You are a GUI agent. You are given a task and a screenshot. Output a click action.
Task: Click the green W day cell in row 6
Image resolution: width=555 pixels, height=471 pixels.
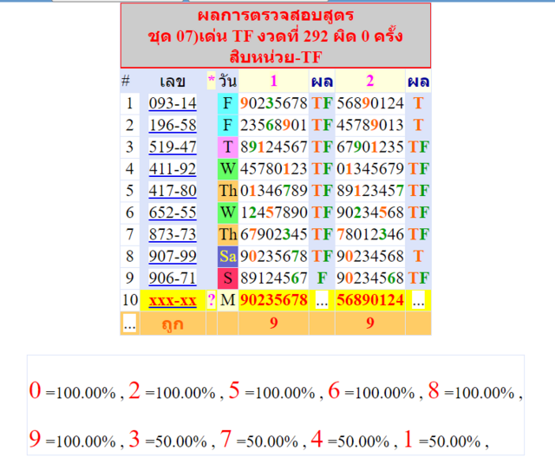click(227, 213)
